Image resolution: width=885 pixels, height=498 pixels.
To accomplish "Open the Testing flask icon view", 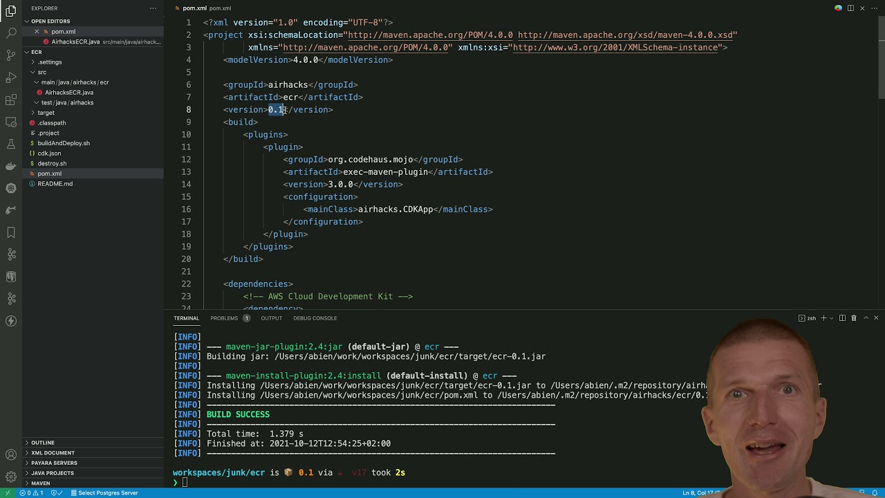I will point(11,144).
